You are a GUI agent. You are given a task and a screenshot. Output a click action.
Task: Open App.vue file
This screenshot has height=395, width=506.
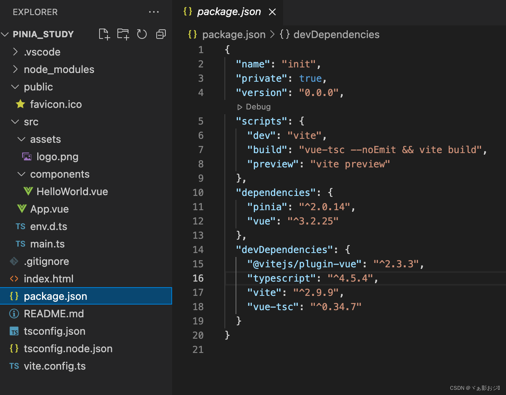pyautogui.click(x=50, y=209)
